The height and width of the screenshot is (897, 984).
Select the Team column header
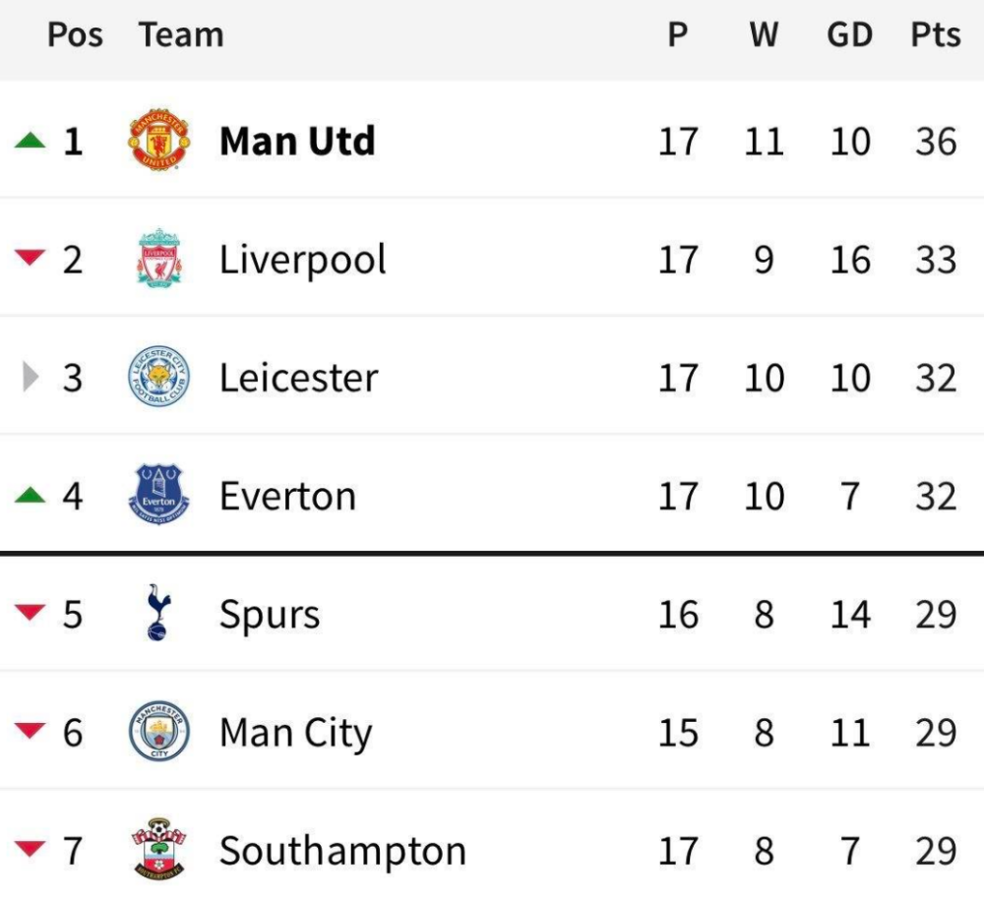[x=181, y=34]
